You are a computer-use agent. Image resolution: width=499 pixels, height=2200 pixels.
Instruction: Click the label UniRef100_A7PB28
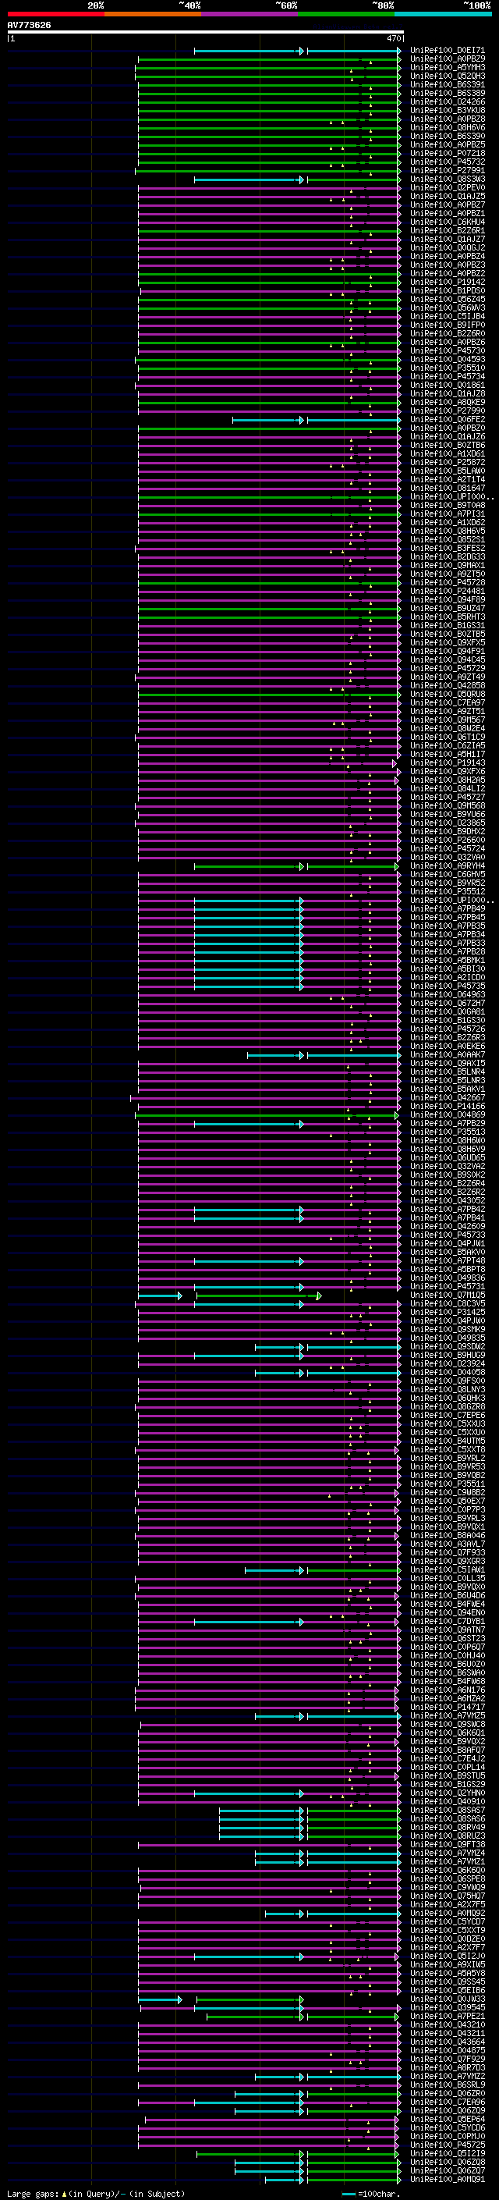(x=447, y=953)
